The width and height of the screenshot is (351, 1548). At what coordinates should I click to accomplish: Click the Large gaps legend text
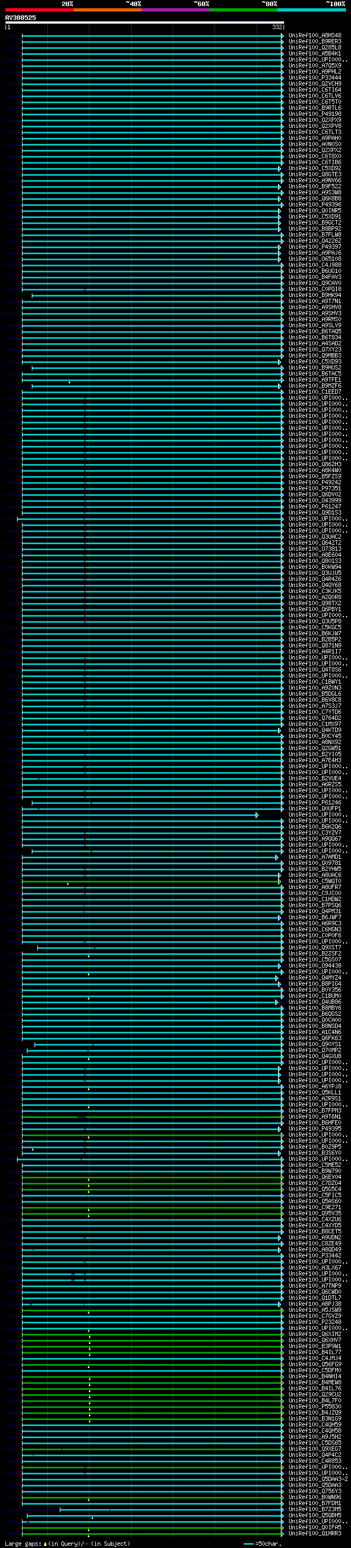(67, 1544)
